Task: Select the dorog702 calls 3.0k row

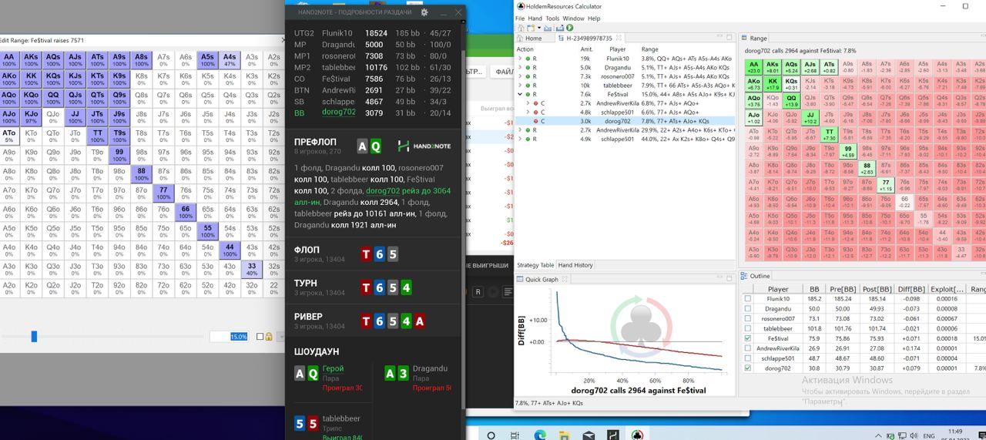Action: [625, 121]
